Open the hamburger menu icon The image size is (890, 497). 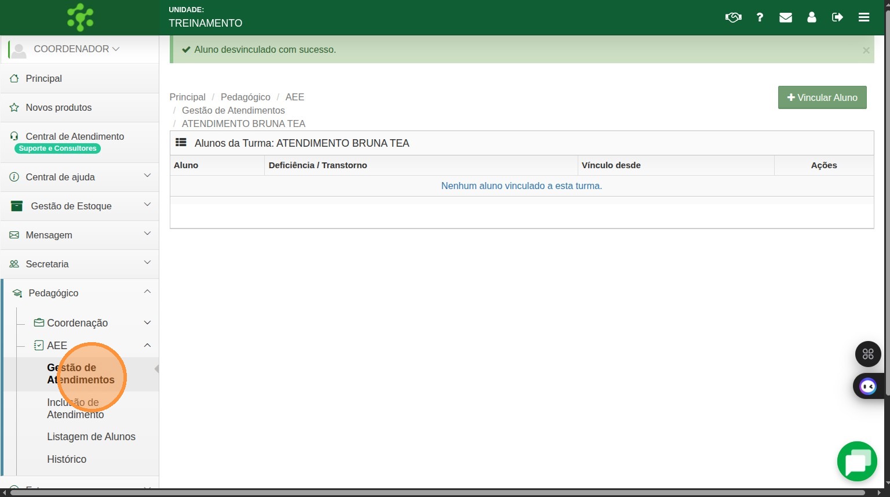click(864, 17)
